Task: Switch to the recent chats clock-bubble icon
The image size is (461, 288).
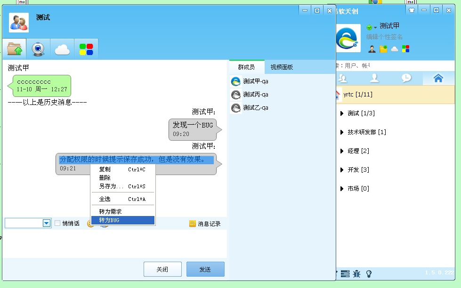Action: 406,78
